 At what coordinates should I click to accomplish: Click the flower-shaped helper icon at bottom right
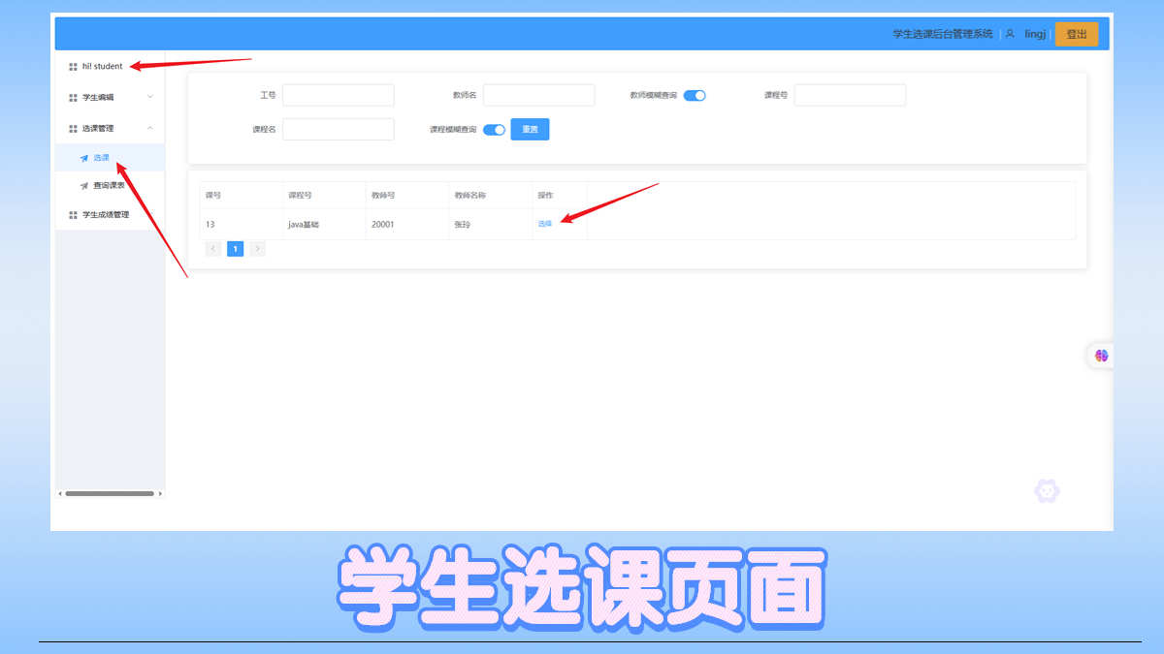coord(1047,491)
